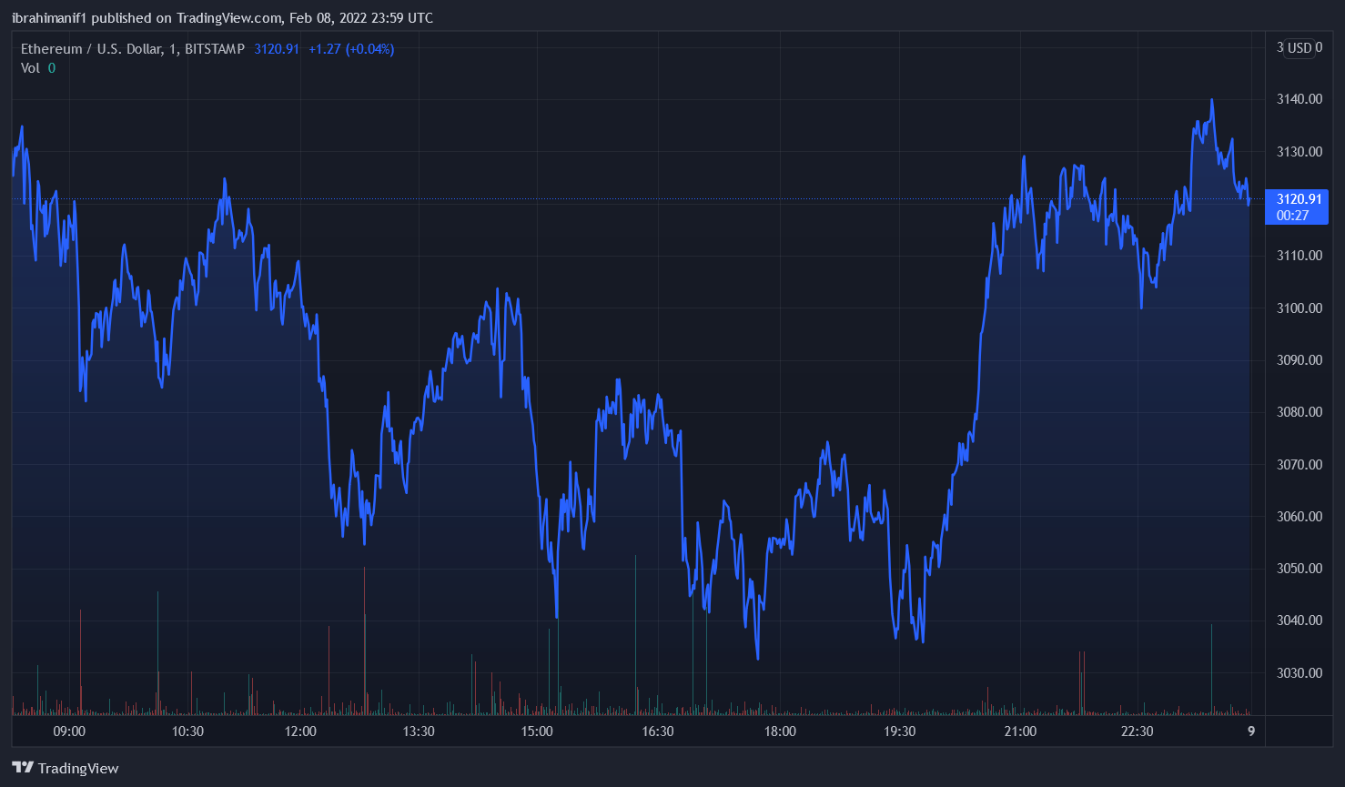
Task: Click the Vol indicator label
Action: (x=30, y=68)
